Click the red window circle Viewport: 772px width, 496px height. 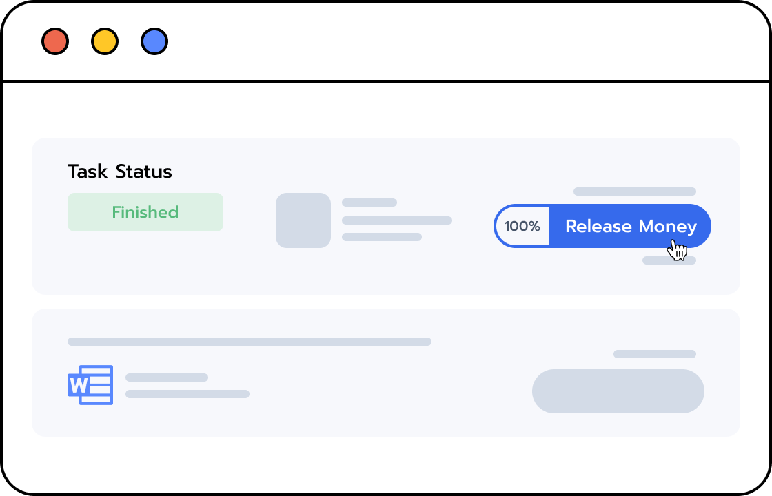click(x=55, y=41)
